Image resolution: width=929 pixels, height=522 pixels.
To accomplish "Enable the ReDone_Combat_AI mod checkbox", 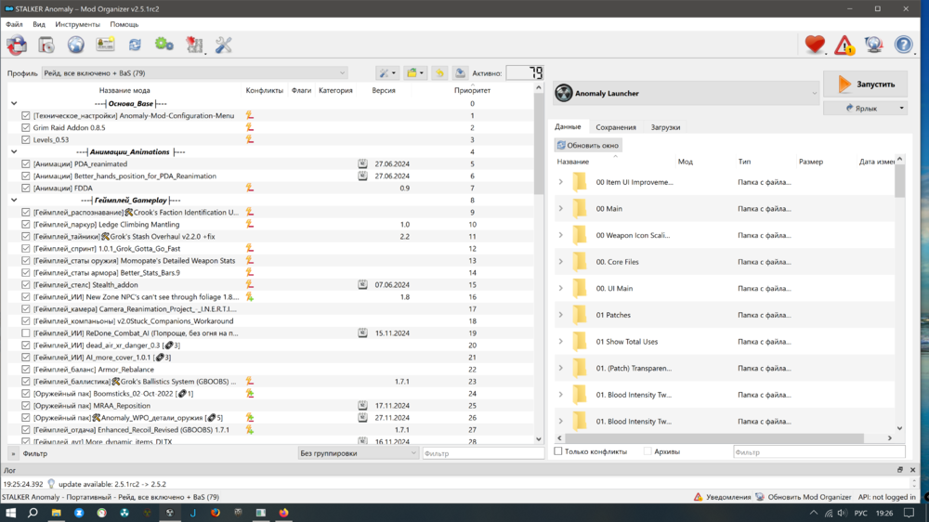I will [x=26, y=333].
